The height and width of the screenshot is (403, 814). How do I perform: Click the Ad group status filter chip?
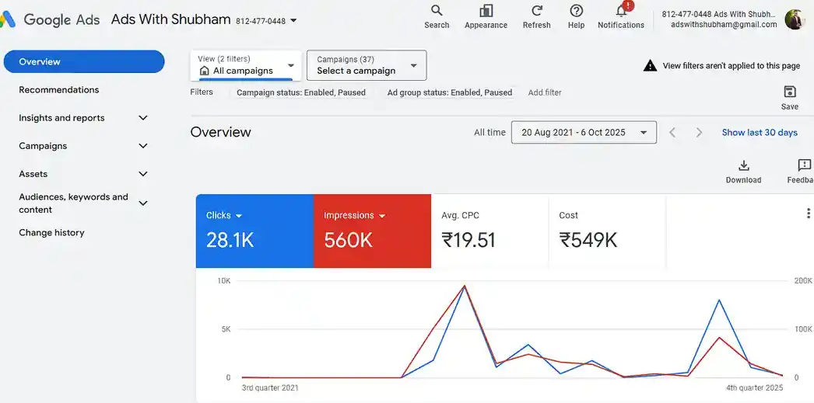click(x=450, y=92)
